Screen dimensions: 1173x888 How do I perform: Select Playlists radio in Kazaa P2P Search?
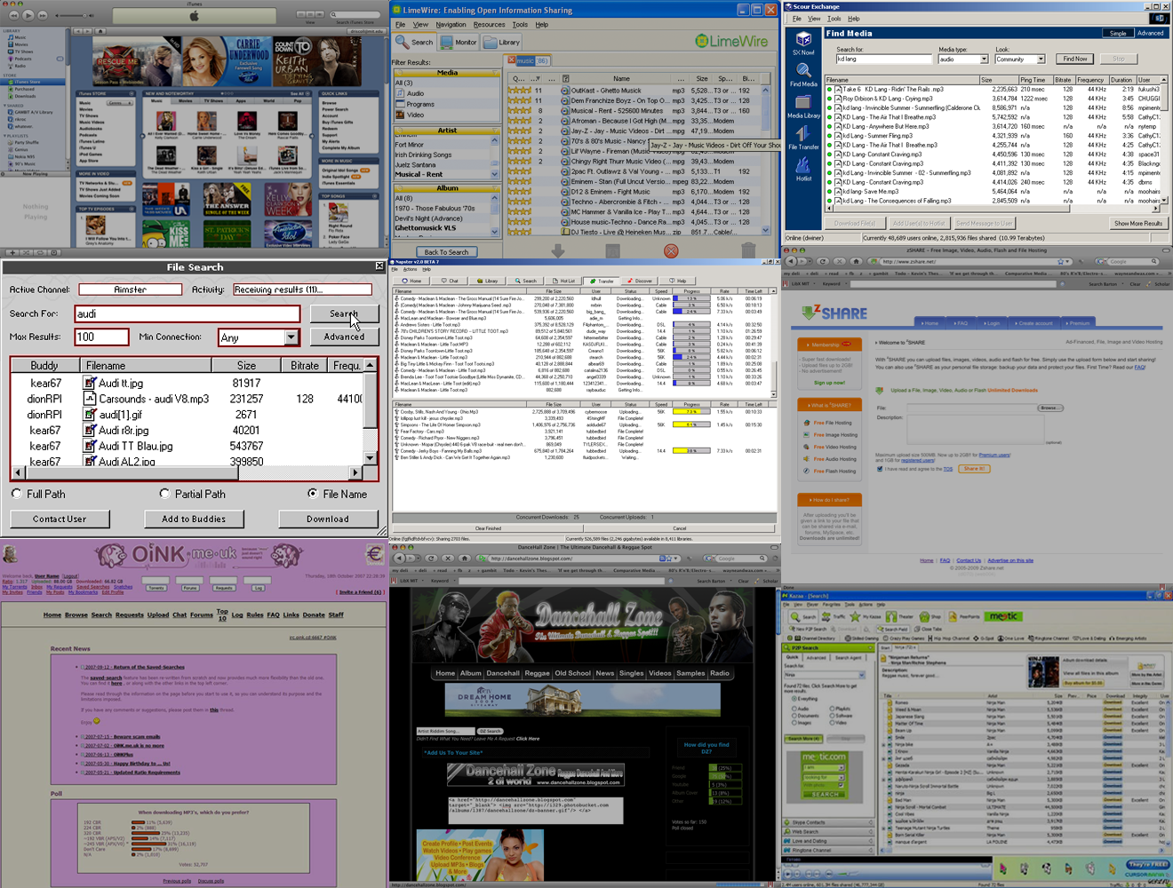pos(833,709)
